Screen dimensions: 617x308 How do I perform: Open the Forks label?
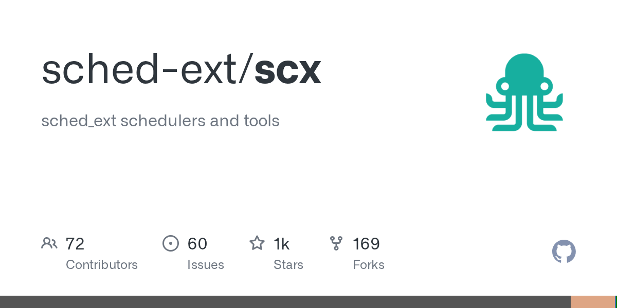pos(369,265)
